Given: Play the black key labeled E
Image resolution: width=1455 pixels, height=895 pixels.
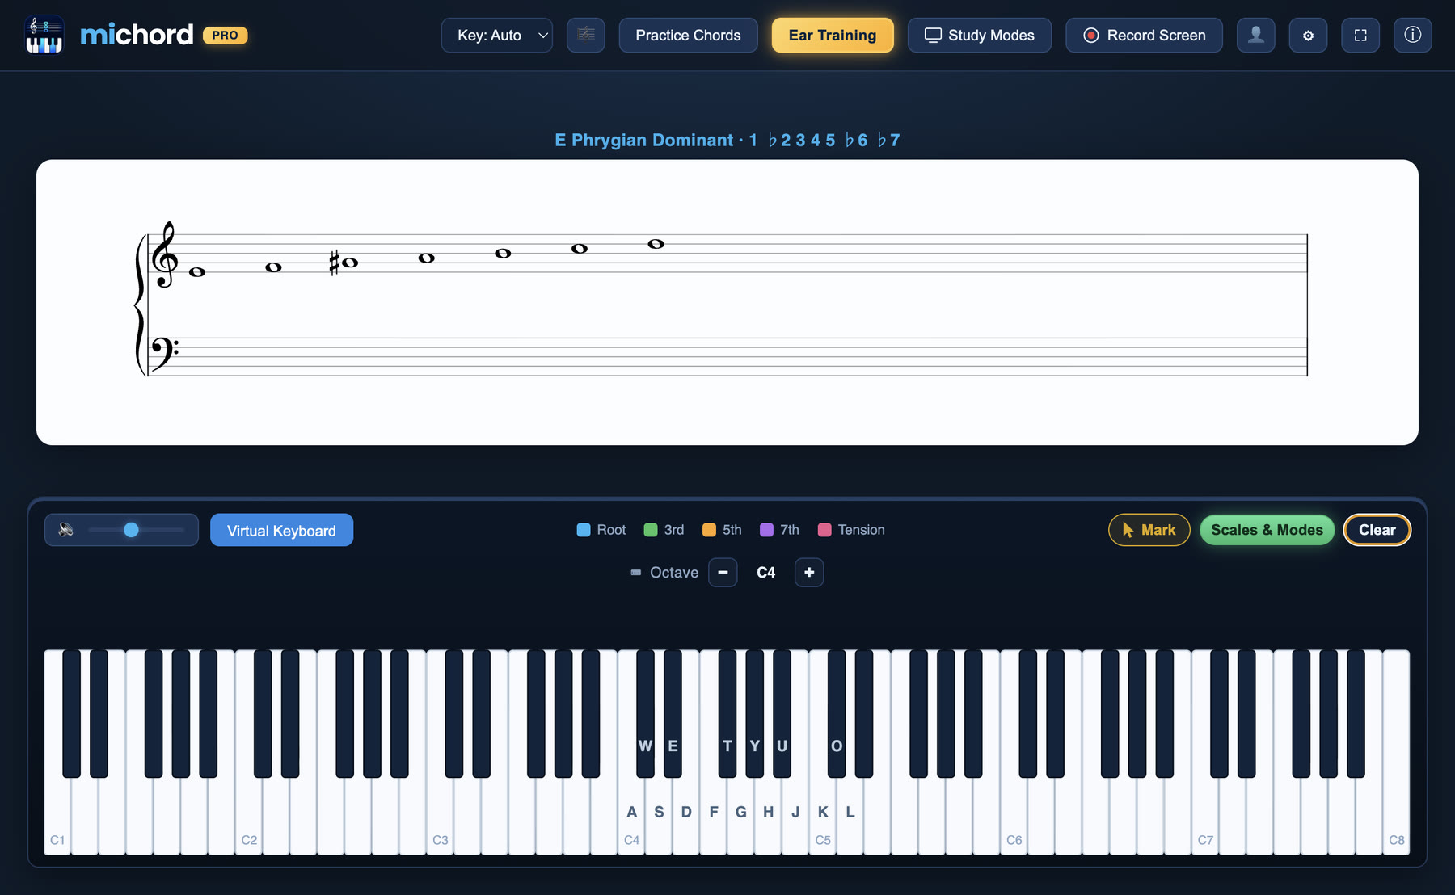Looking at the screenshot, I should [x=673, y=715].
